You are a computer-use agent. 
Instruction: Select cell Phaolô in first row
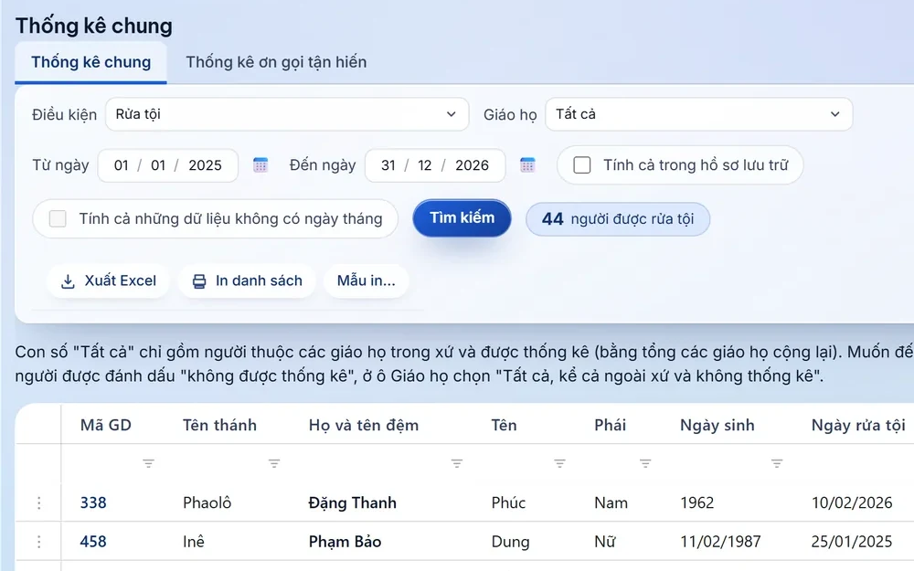[x=207, y=502]
